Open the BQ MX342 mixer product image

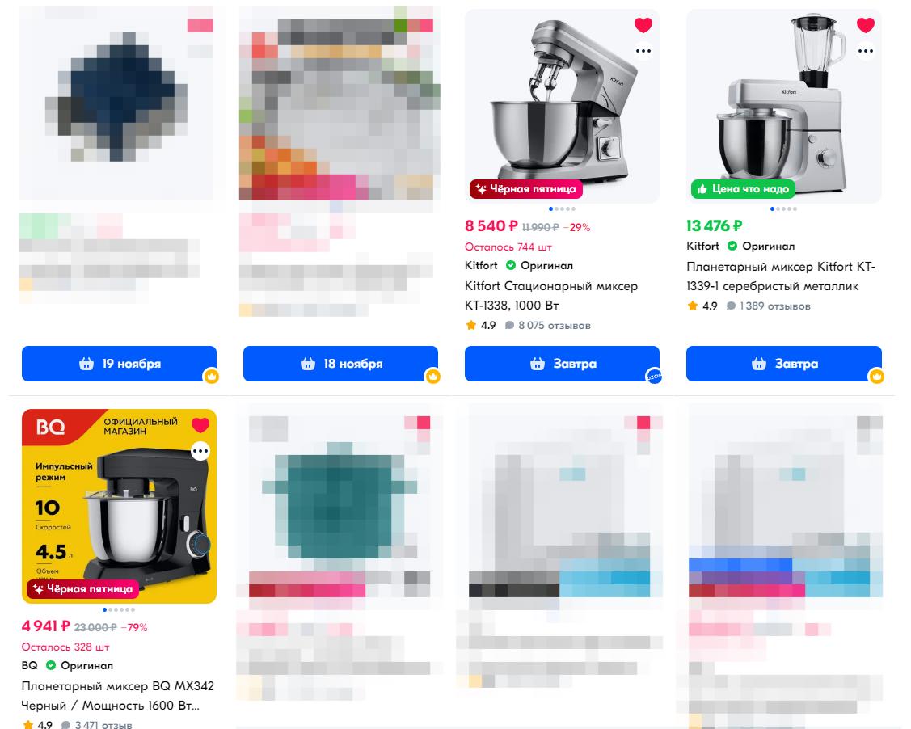119,506
